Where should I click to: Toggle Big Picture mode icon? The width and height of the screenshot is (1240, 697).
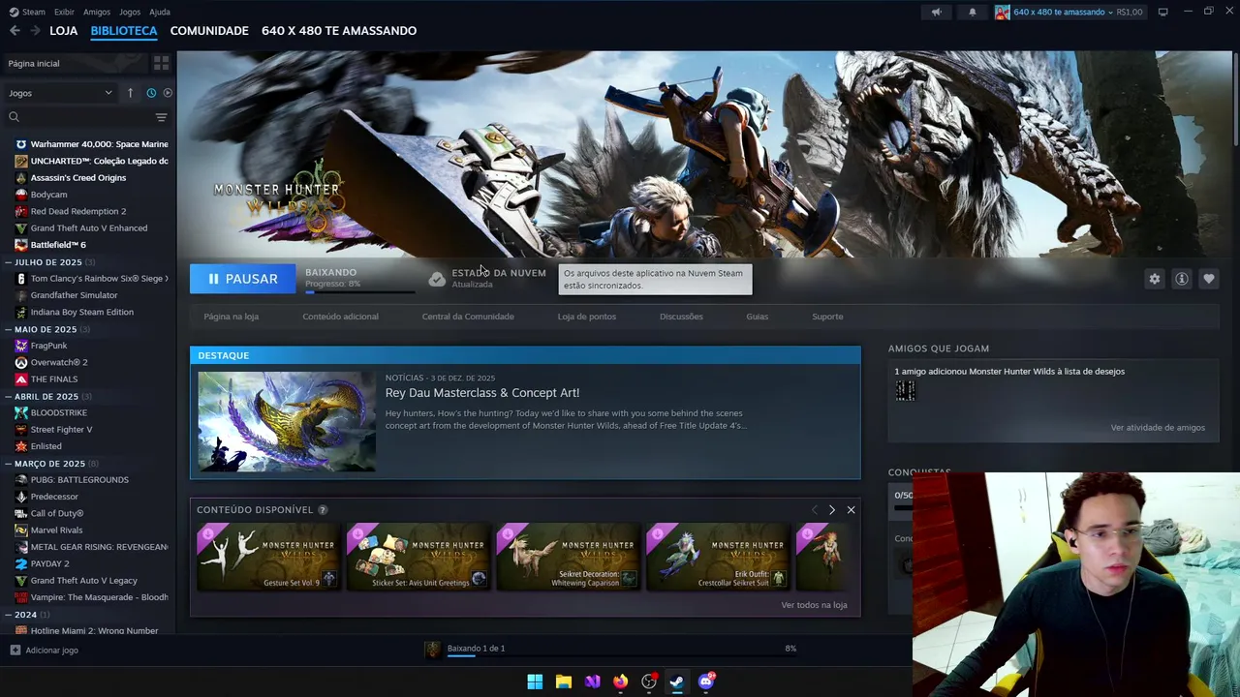tap(1162, 12)
